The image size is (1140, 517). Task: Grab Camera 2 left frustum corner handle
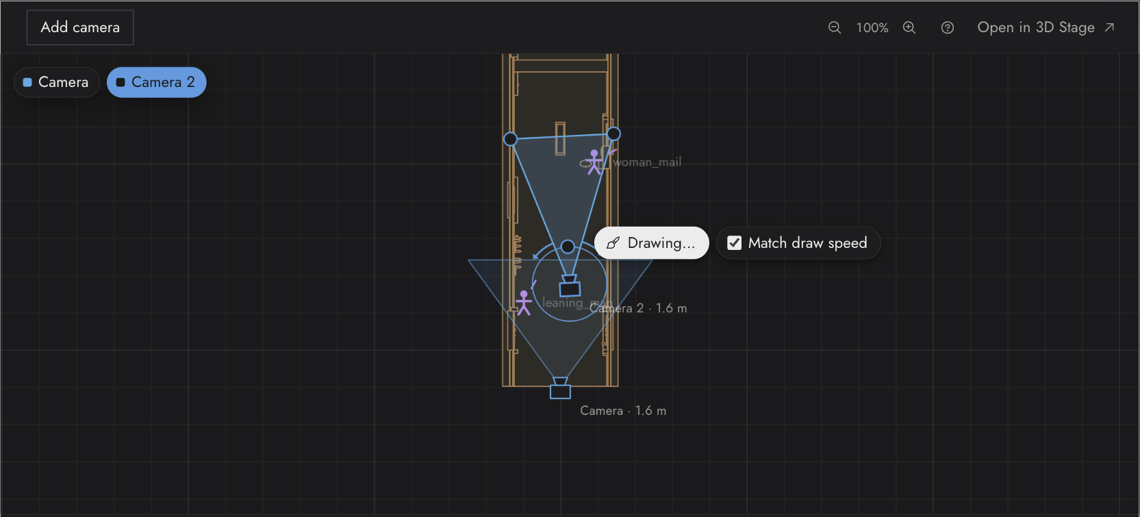point(510,139)
